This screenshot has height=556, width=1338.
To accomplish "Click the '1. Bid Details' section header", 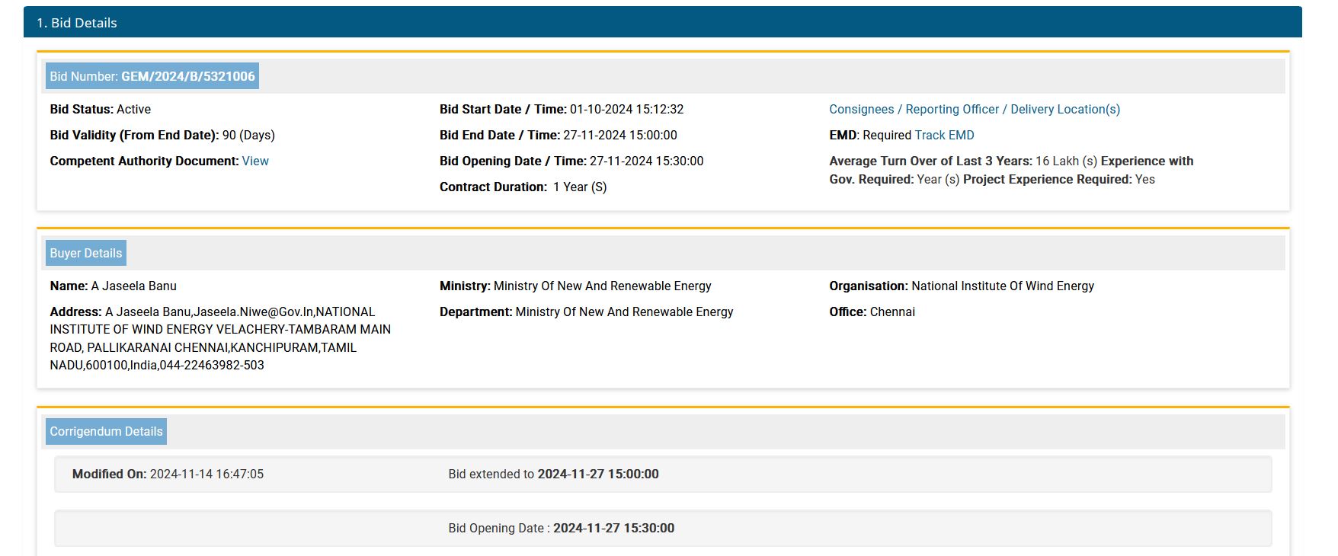I will coord(77,23).
